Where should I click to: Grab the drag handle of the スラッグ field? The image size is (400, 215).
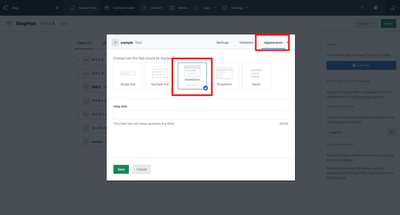point(78,74)
